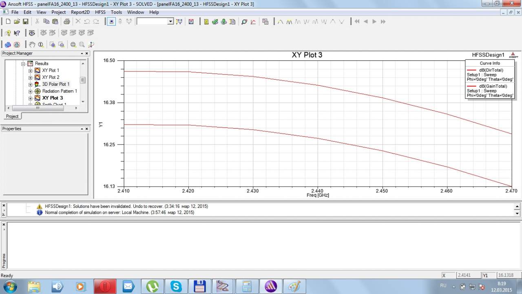
Task: Open the Report2D menu
Action: tap(80, 12)
